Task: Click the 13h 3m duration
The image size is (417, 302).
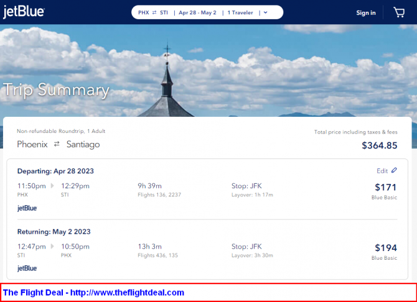Action: click(150, 247)
